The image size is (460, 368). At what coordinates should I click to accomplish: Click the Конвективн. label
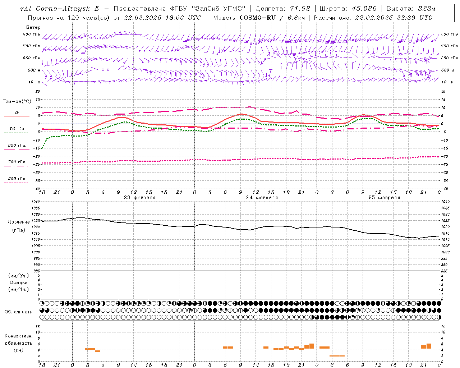point(19,336)
